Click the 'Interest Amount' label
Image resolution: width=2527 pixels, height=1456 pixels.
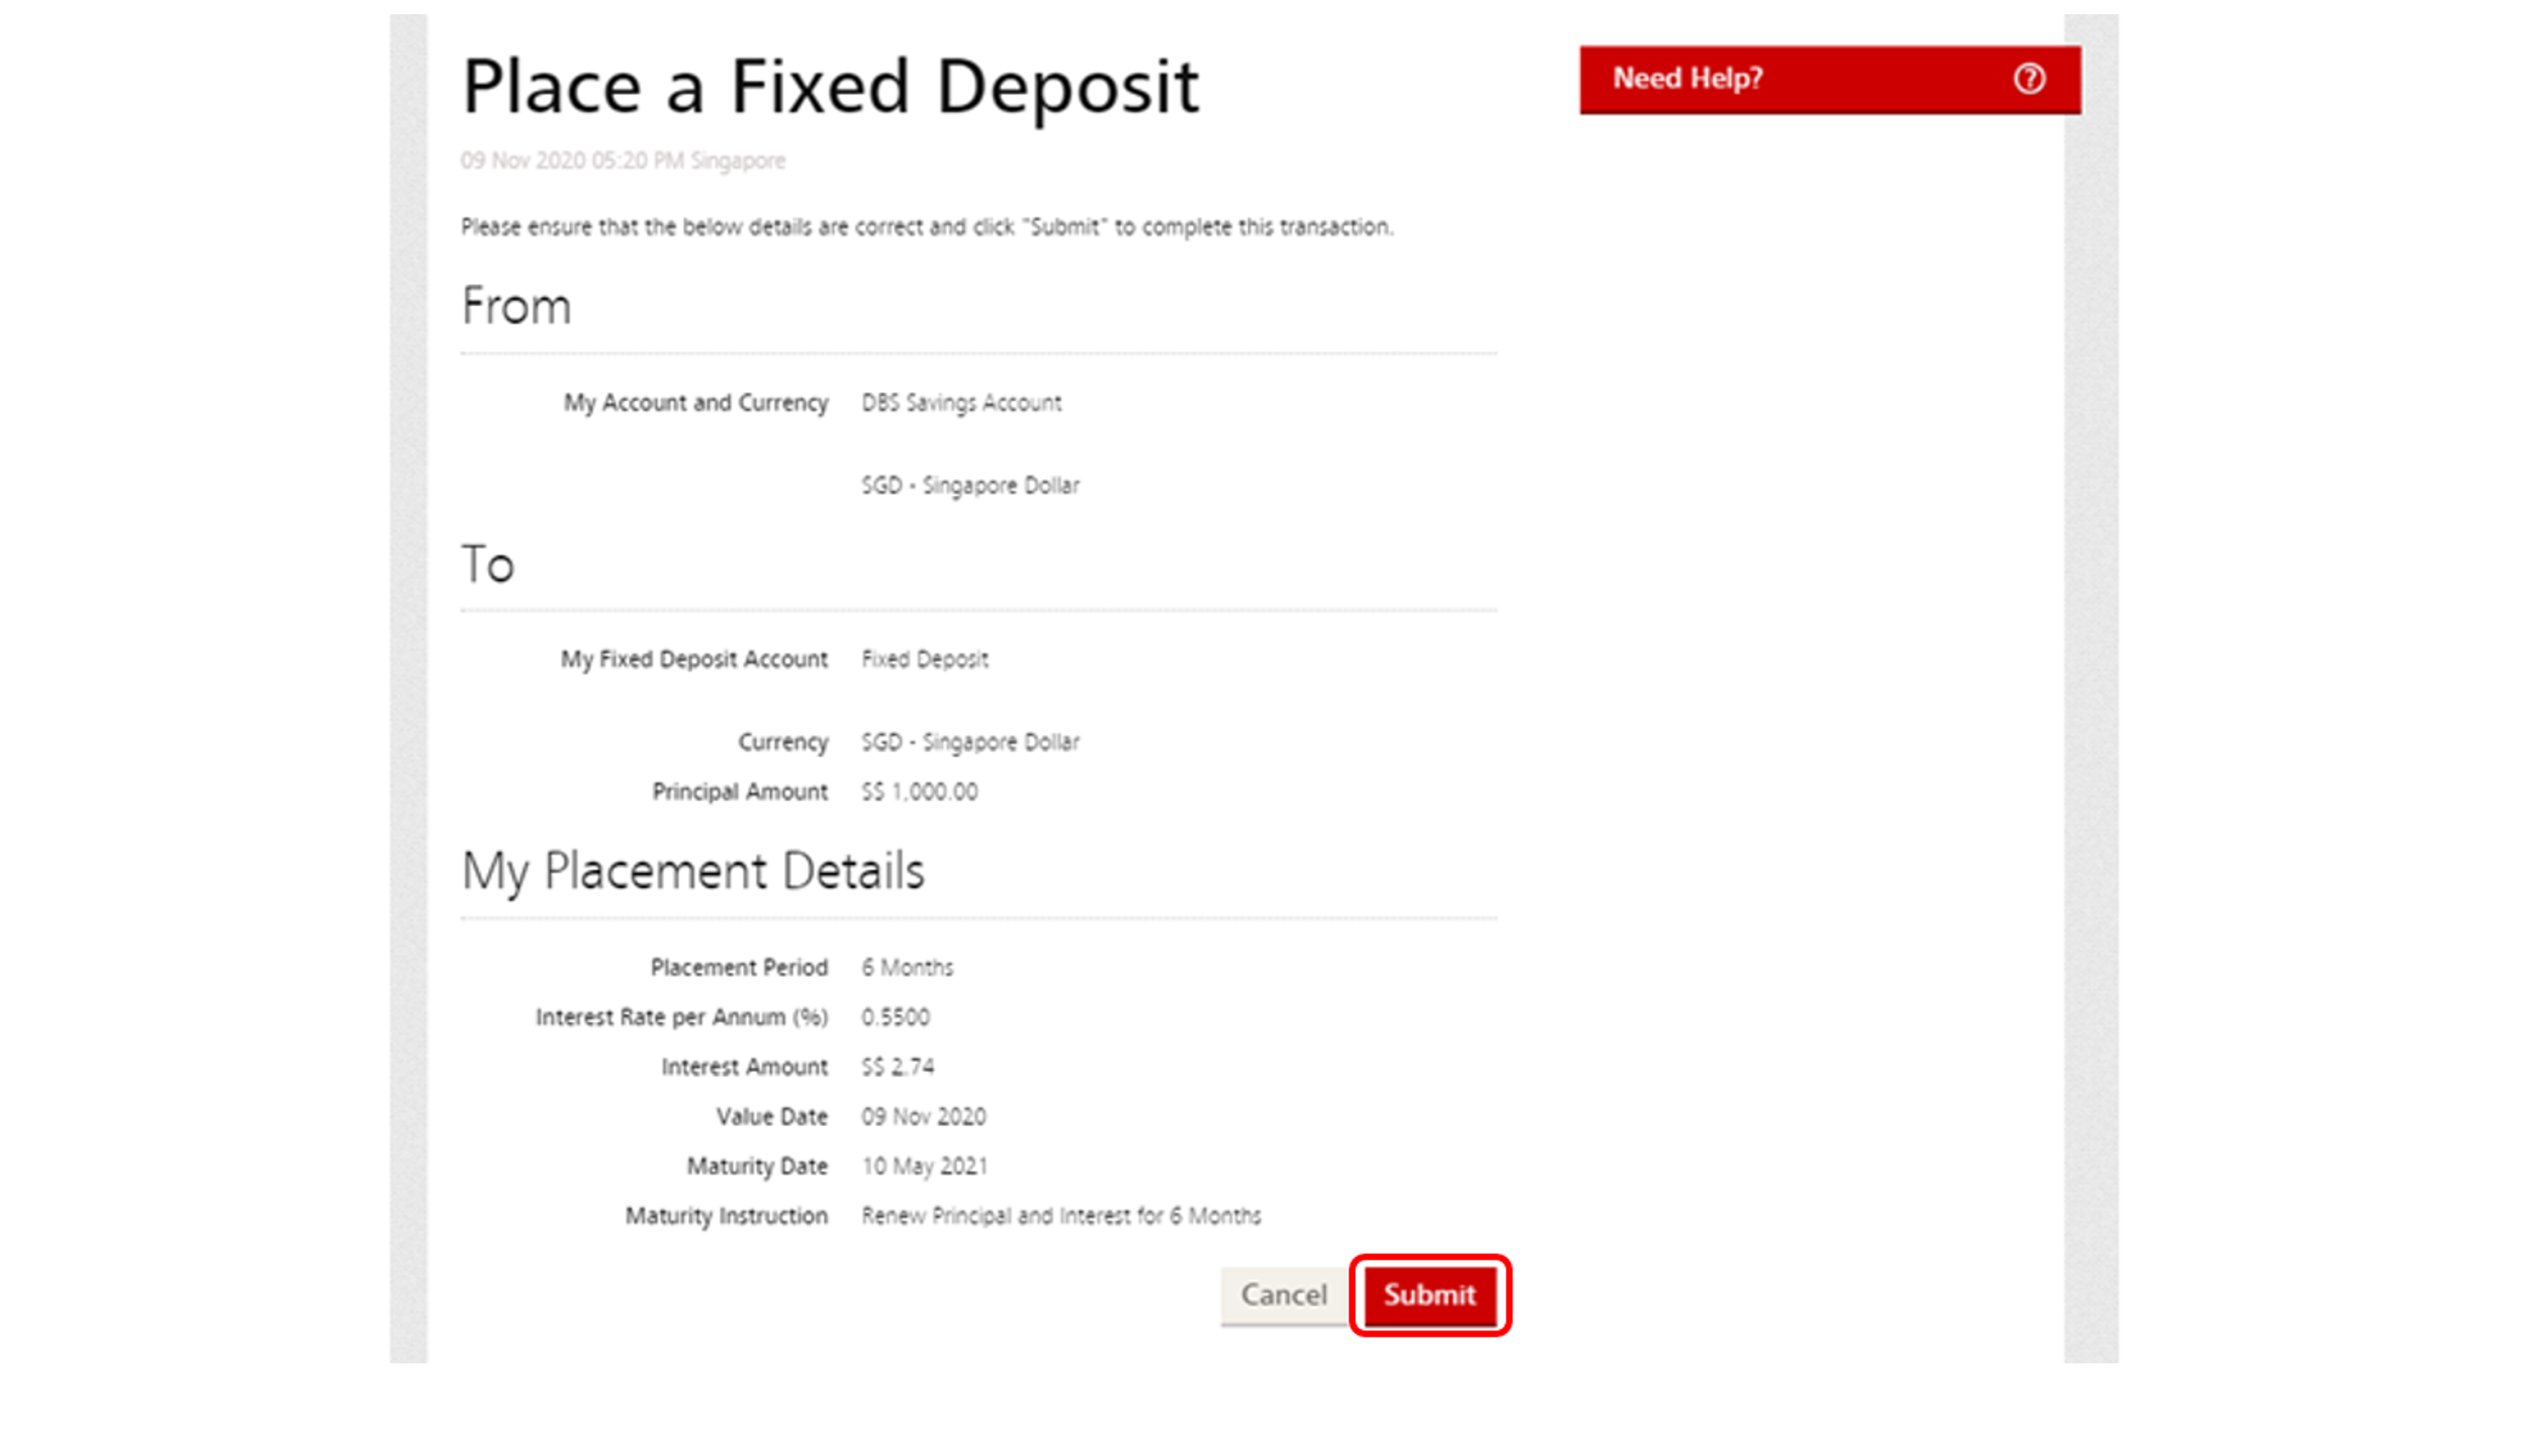point(745,1067)
